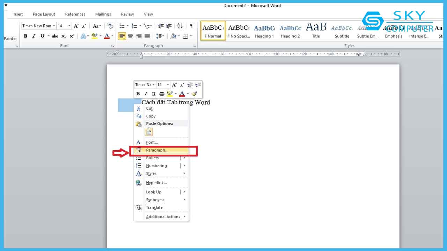The height and width of the screenshot is (251, 447).
Task: Apply the Heading 1 style
Action: pos(264,31)
